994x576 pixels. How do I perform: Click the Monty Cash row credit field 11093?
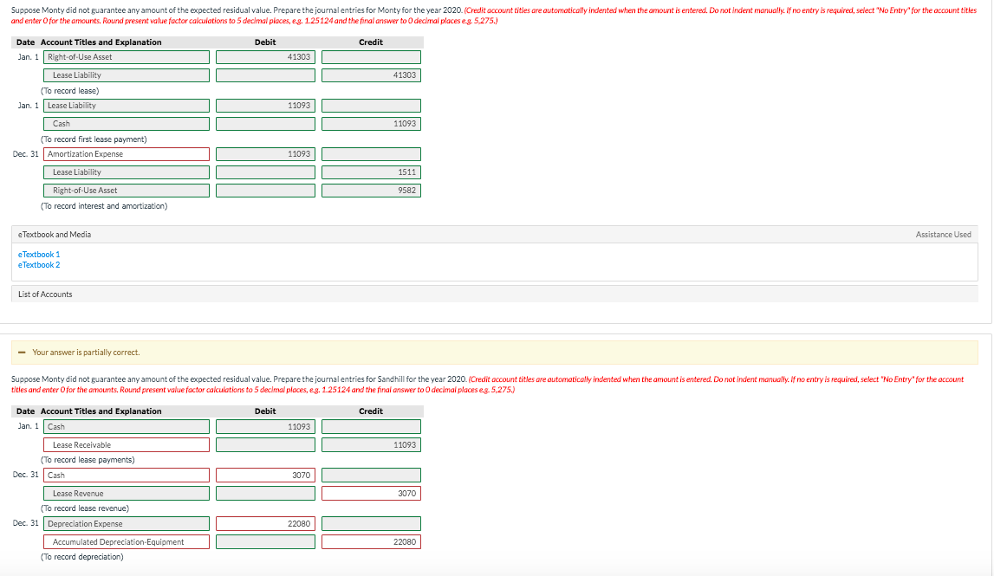coord(371,124)
